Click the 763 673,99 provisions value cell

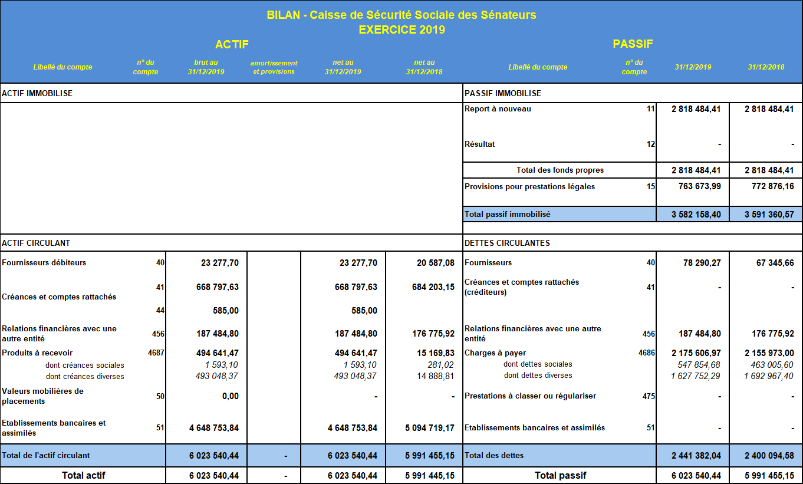click(696, 187)
